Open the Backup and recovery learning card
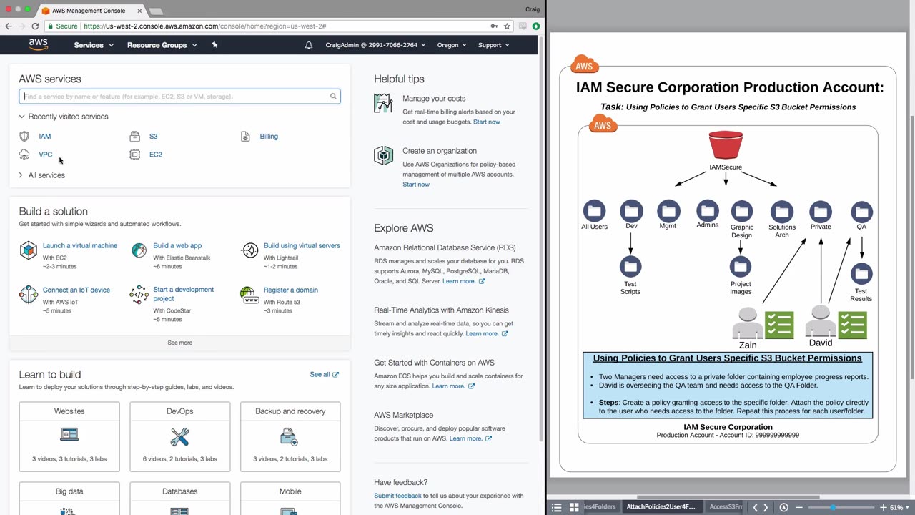This screenshot has height=515, width=915. click(290, 437)
